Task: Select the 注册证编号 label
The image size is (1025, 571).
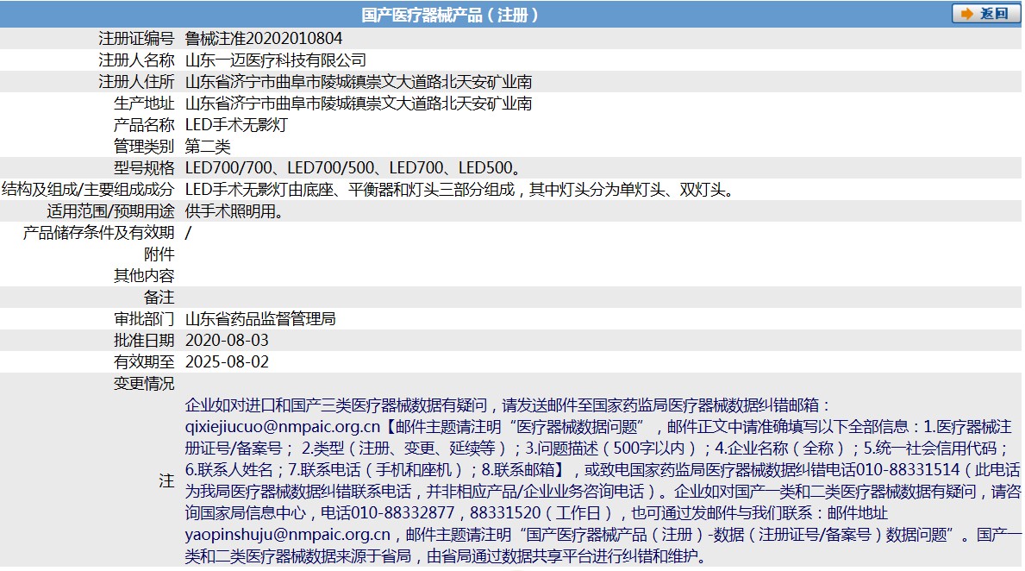Action: (x=136, y=39)
